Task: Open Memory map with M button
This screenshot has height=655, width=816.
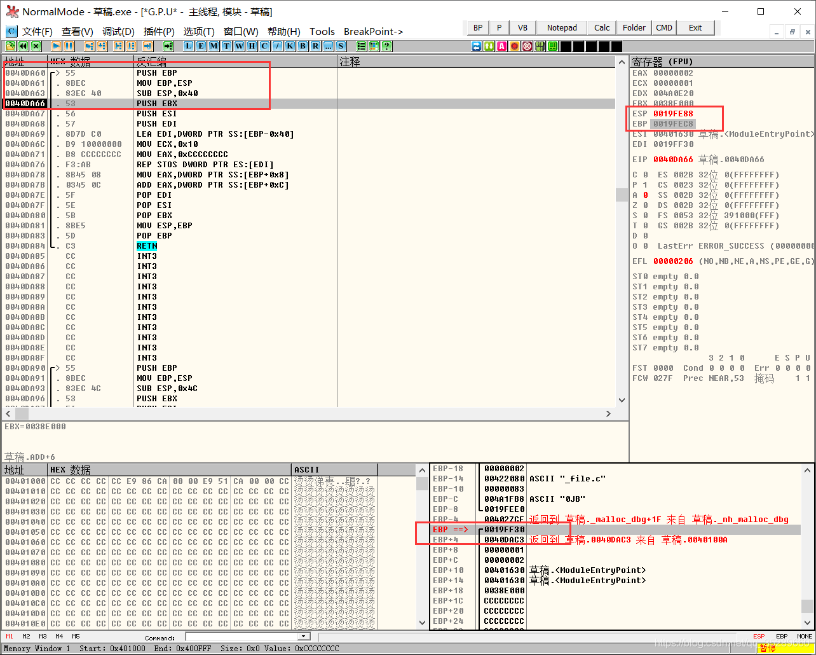Action: click(214, 46)
